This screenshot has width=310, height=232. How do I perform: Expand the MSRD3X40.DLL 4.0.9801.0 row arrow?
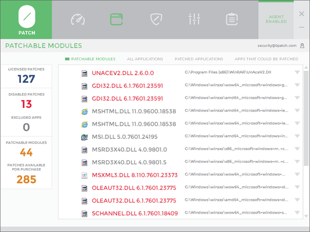click(x=297, y=149)
